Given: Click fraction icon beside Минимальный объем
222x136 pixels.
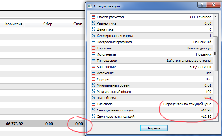Looking at the screenshot, I should click(x=93, y=85).
